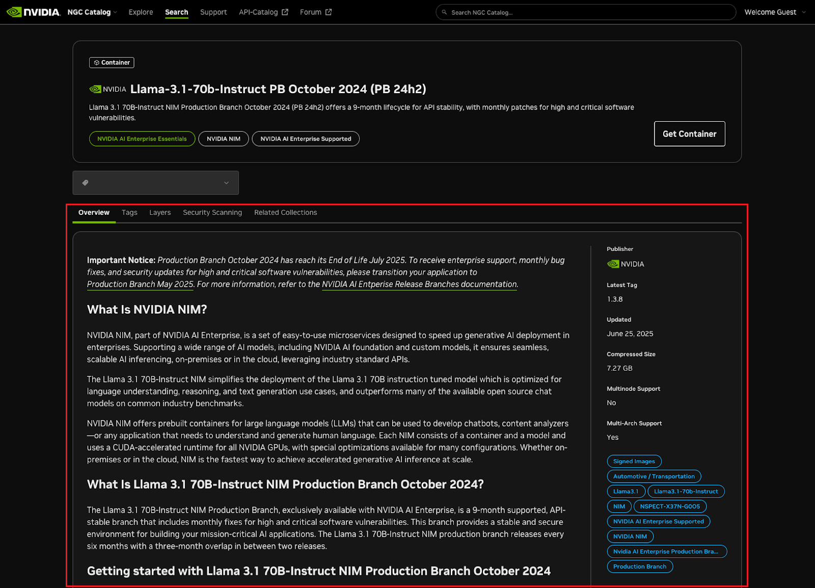This screenshot has width=815, height=588.
Task: Click the NVIDIA AI Enterprise Essentials badge
Action: pos(142,138)
